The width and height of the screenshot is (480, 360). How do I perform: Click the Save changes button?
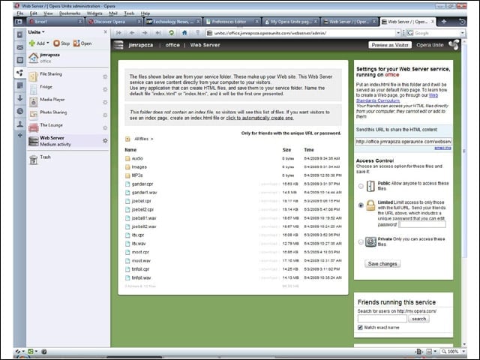[382, 263]
